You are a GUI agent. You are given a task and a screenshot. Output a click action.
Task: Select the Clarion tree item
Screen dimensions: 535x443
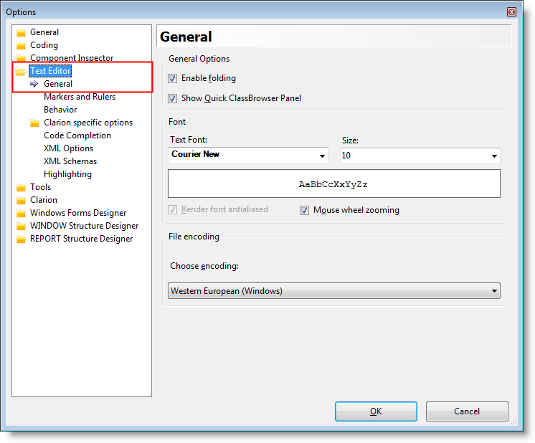point(44,200)
